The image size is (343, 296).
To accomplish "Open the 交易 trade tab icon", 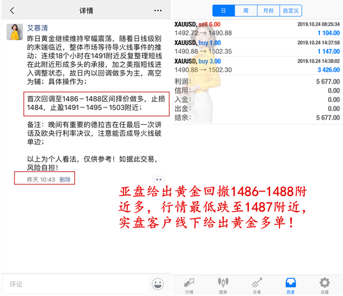I will pos(257,286).
